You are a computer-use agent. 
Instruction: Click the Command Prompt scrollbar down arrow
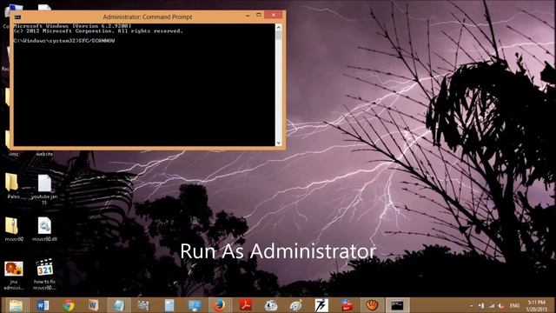[x=278, y=143]
